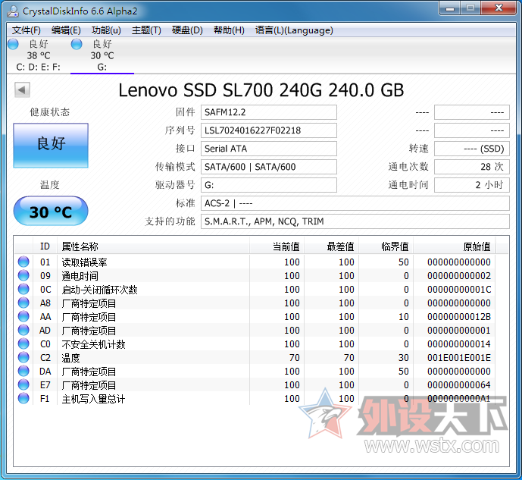This screenshot has width=522, height=480.
Task: Select the 读取错误率 attribute row
Action: pyautogui.click(x=255, y=262)
